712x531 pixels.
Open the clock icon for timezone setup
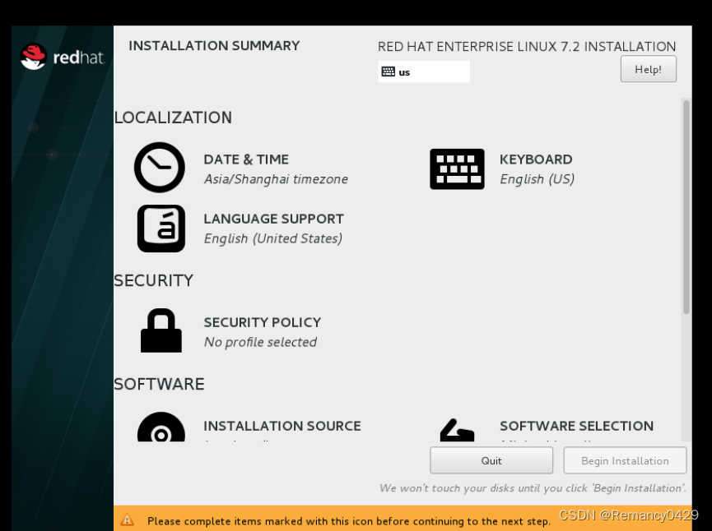pyautogui.click(x=160, y=166)
